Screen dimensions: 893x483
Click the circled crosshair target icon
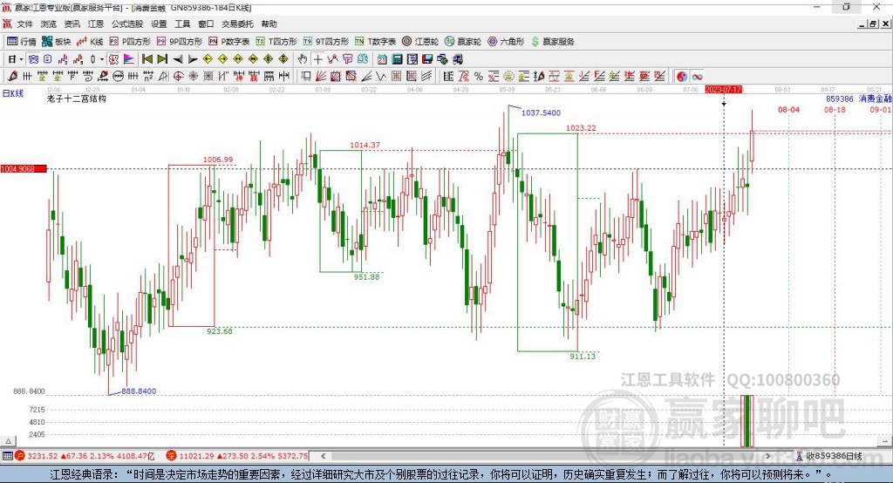point(178,77)
